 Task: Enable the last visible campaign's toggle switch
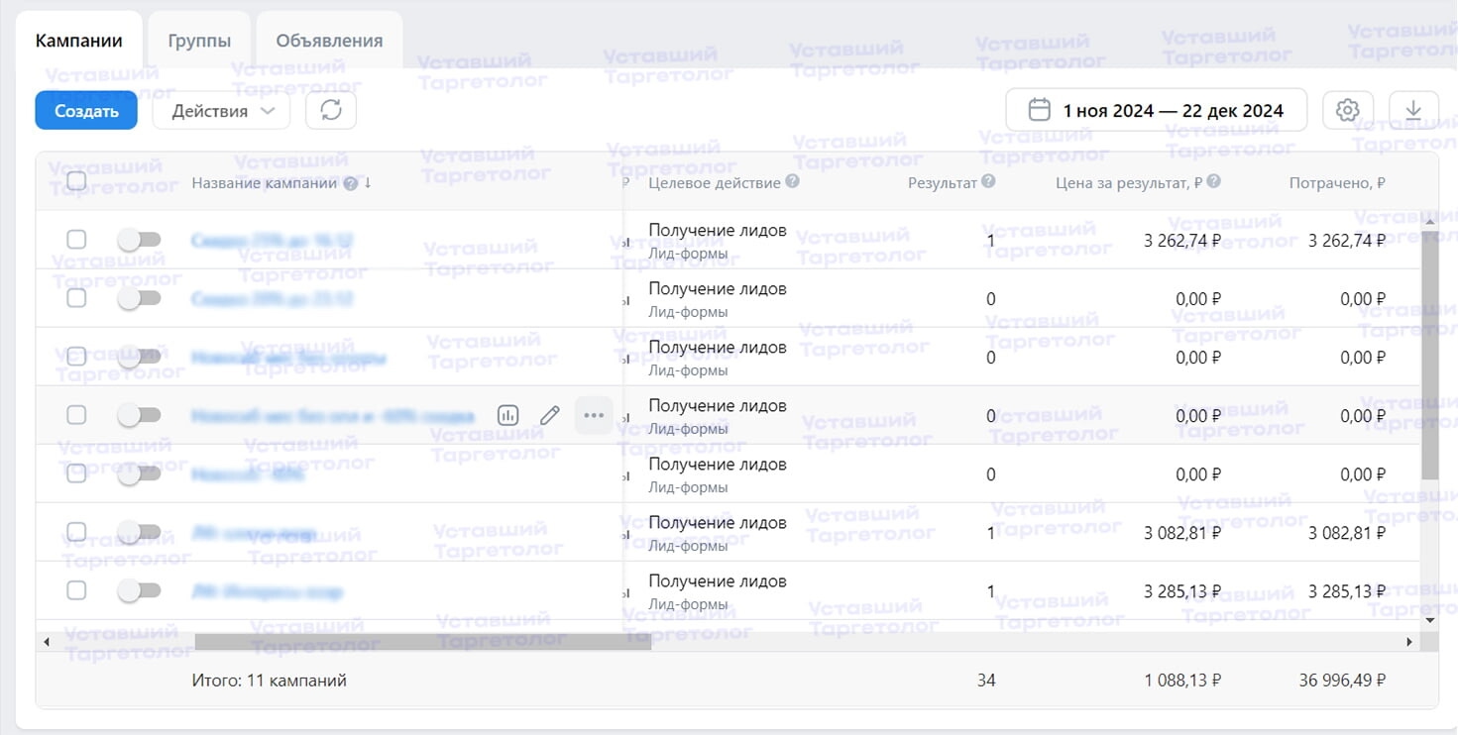point(139,591)
